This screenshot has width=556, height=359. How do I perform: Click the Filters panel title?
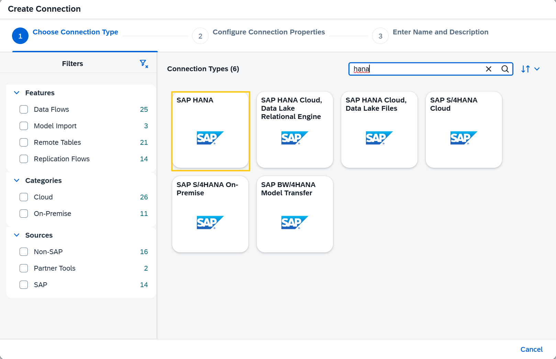pos(73,64)
